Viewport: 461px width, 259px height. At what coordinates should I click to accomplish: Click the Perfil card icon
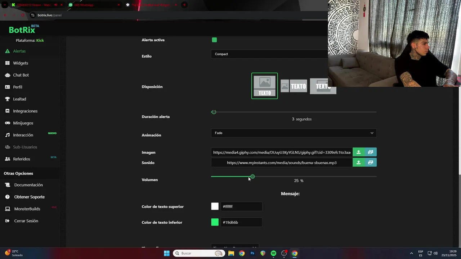click(7, 87)
